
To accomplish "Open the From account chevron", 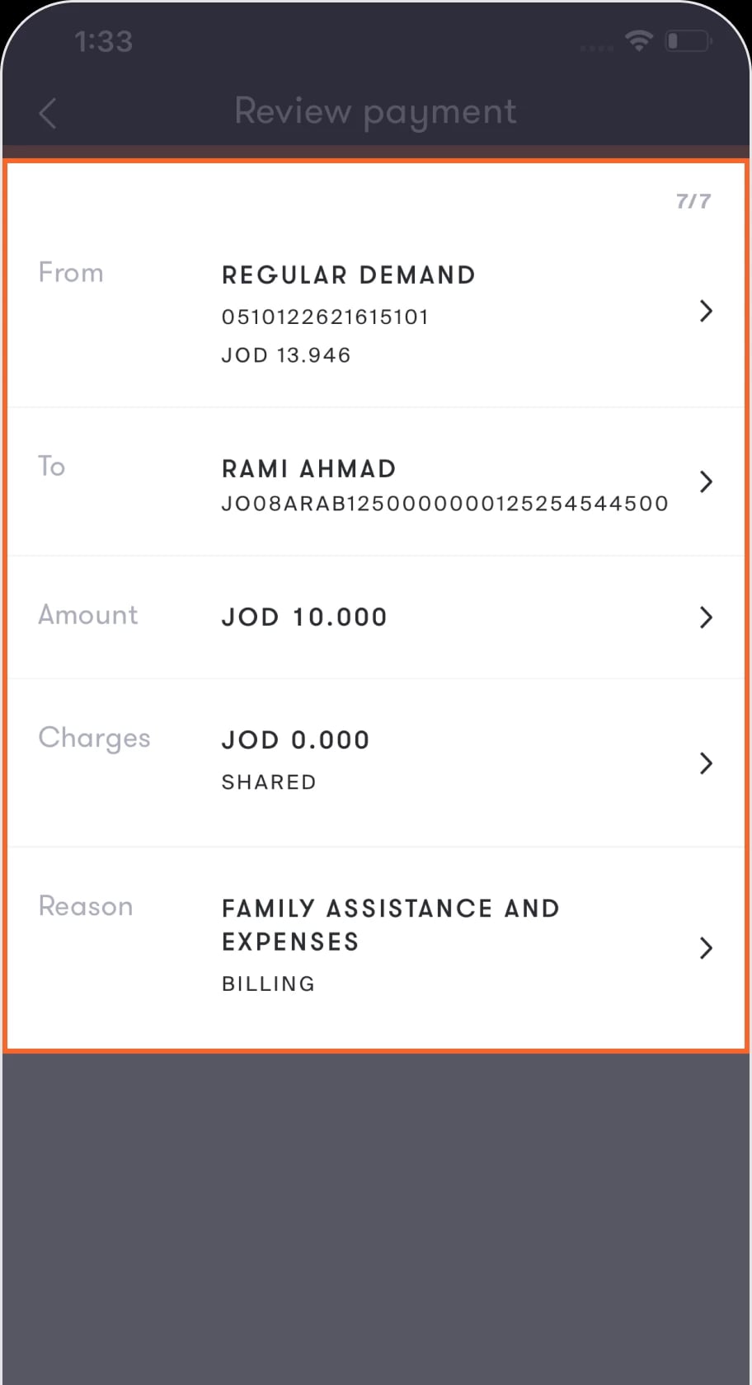I will (706, 312).
